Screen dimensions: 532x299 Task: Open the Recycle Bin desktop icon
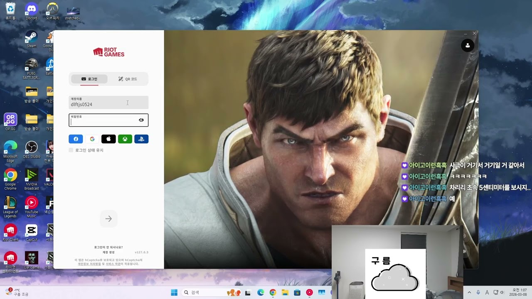[x=10, y=11]
